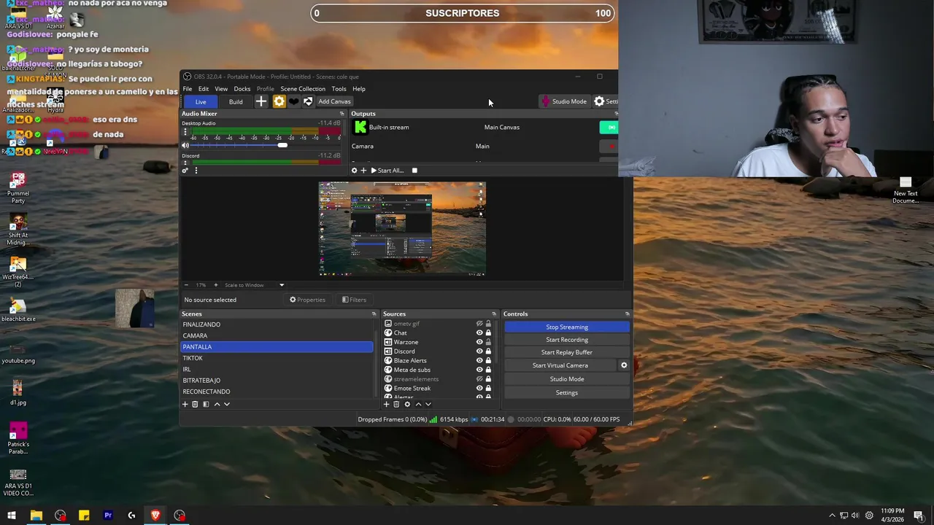Toggle visibility of Chat source
This screenshot has height=525, width=934.
(479, 332)
